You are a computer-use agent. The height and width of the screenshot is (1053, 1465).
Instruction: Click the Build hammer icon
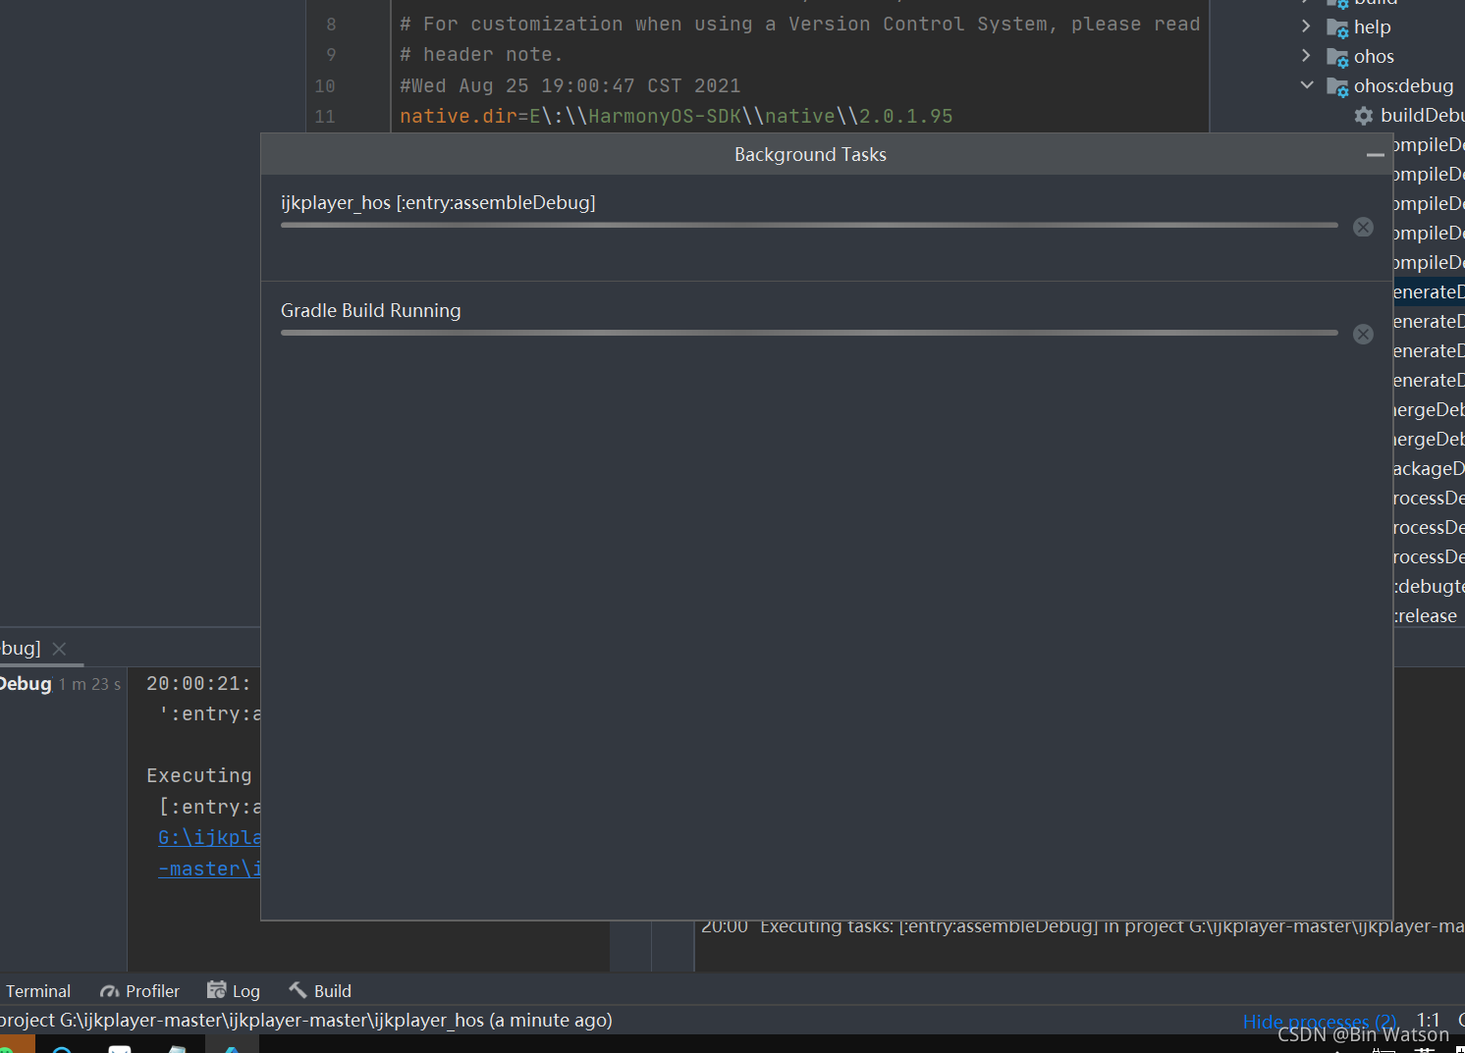pos(298,990)
